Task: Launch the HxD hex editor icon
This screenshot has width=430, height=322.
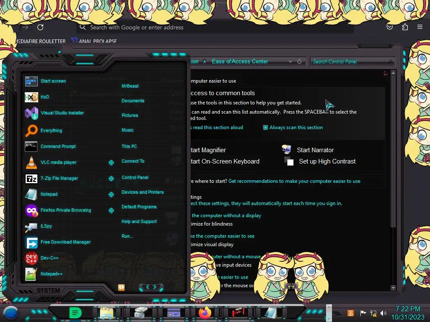Action: coord(31,97)
